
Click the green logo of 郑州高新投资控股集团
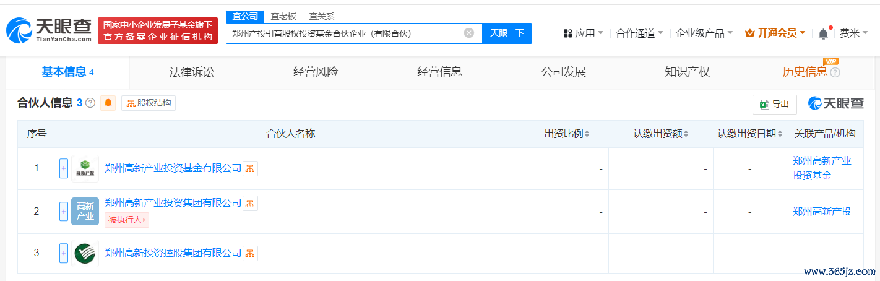point(85,253)
